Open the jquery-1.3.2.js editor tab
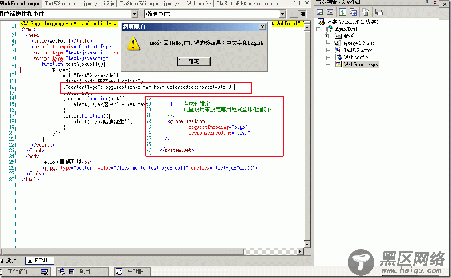 [99, 4]
